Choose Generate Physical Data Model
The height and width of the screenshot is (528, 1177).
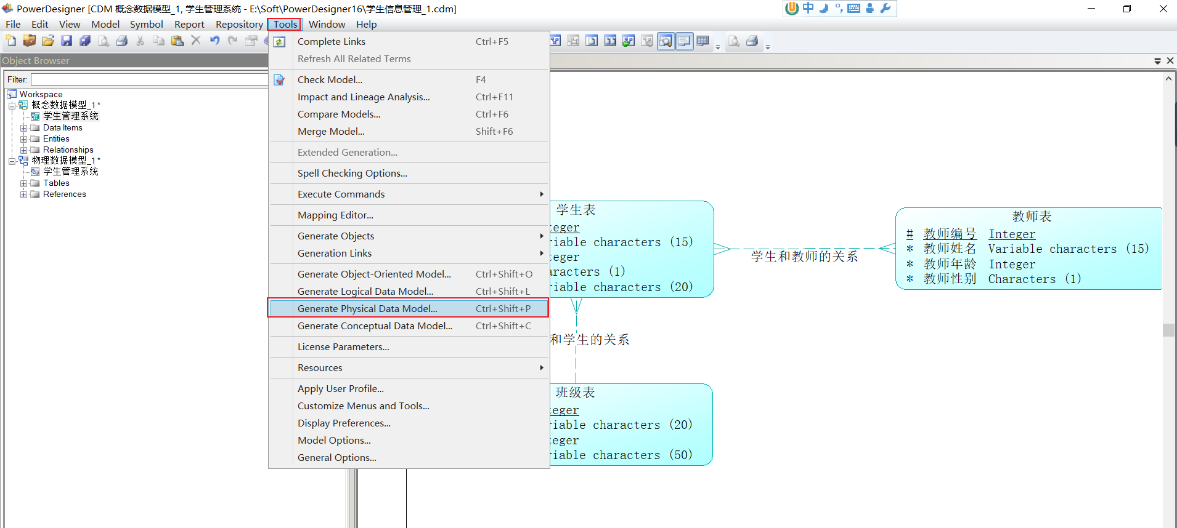[409, 309]
